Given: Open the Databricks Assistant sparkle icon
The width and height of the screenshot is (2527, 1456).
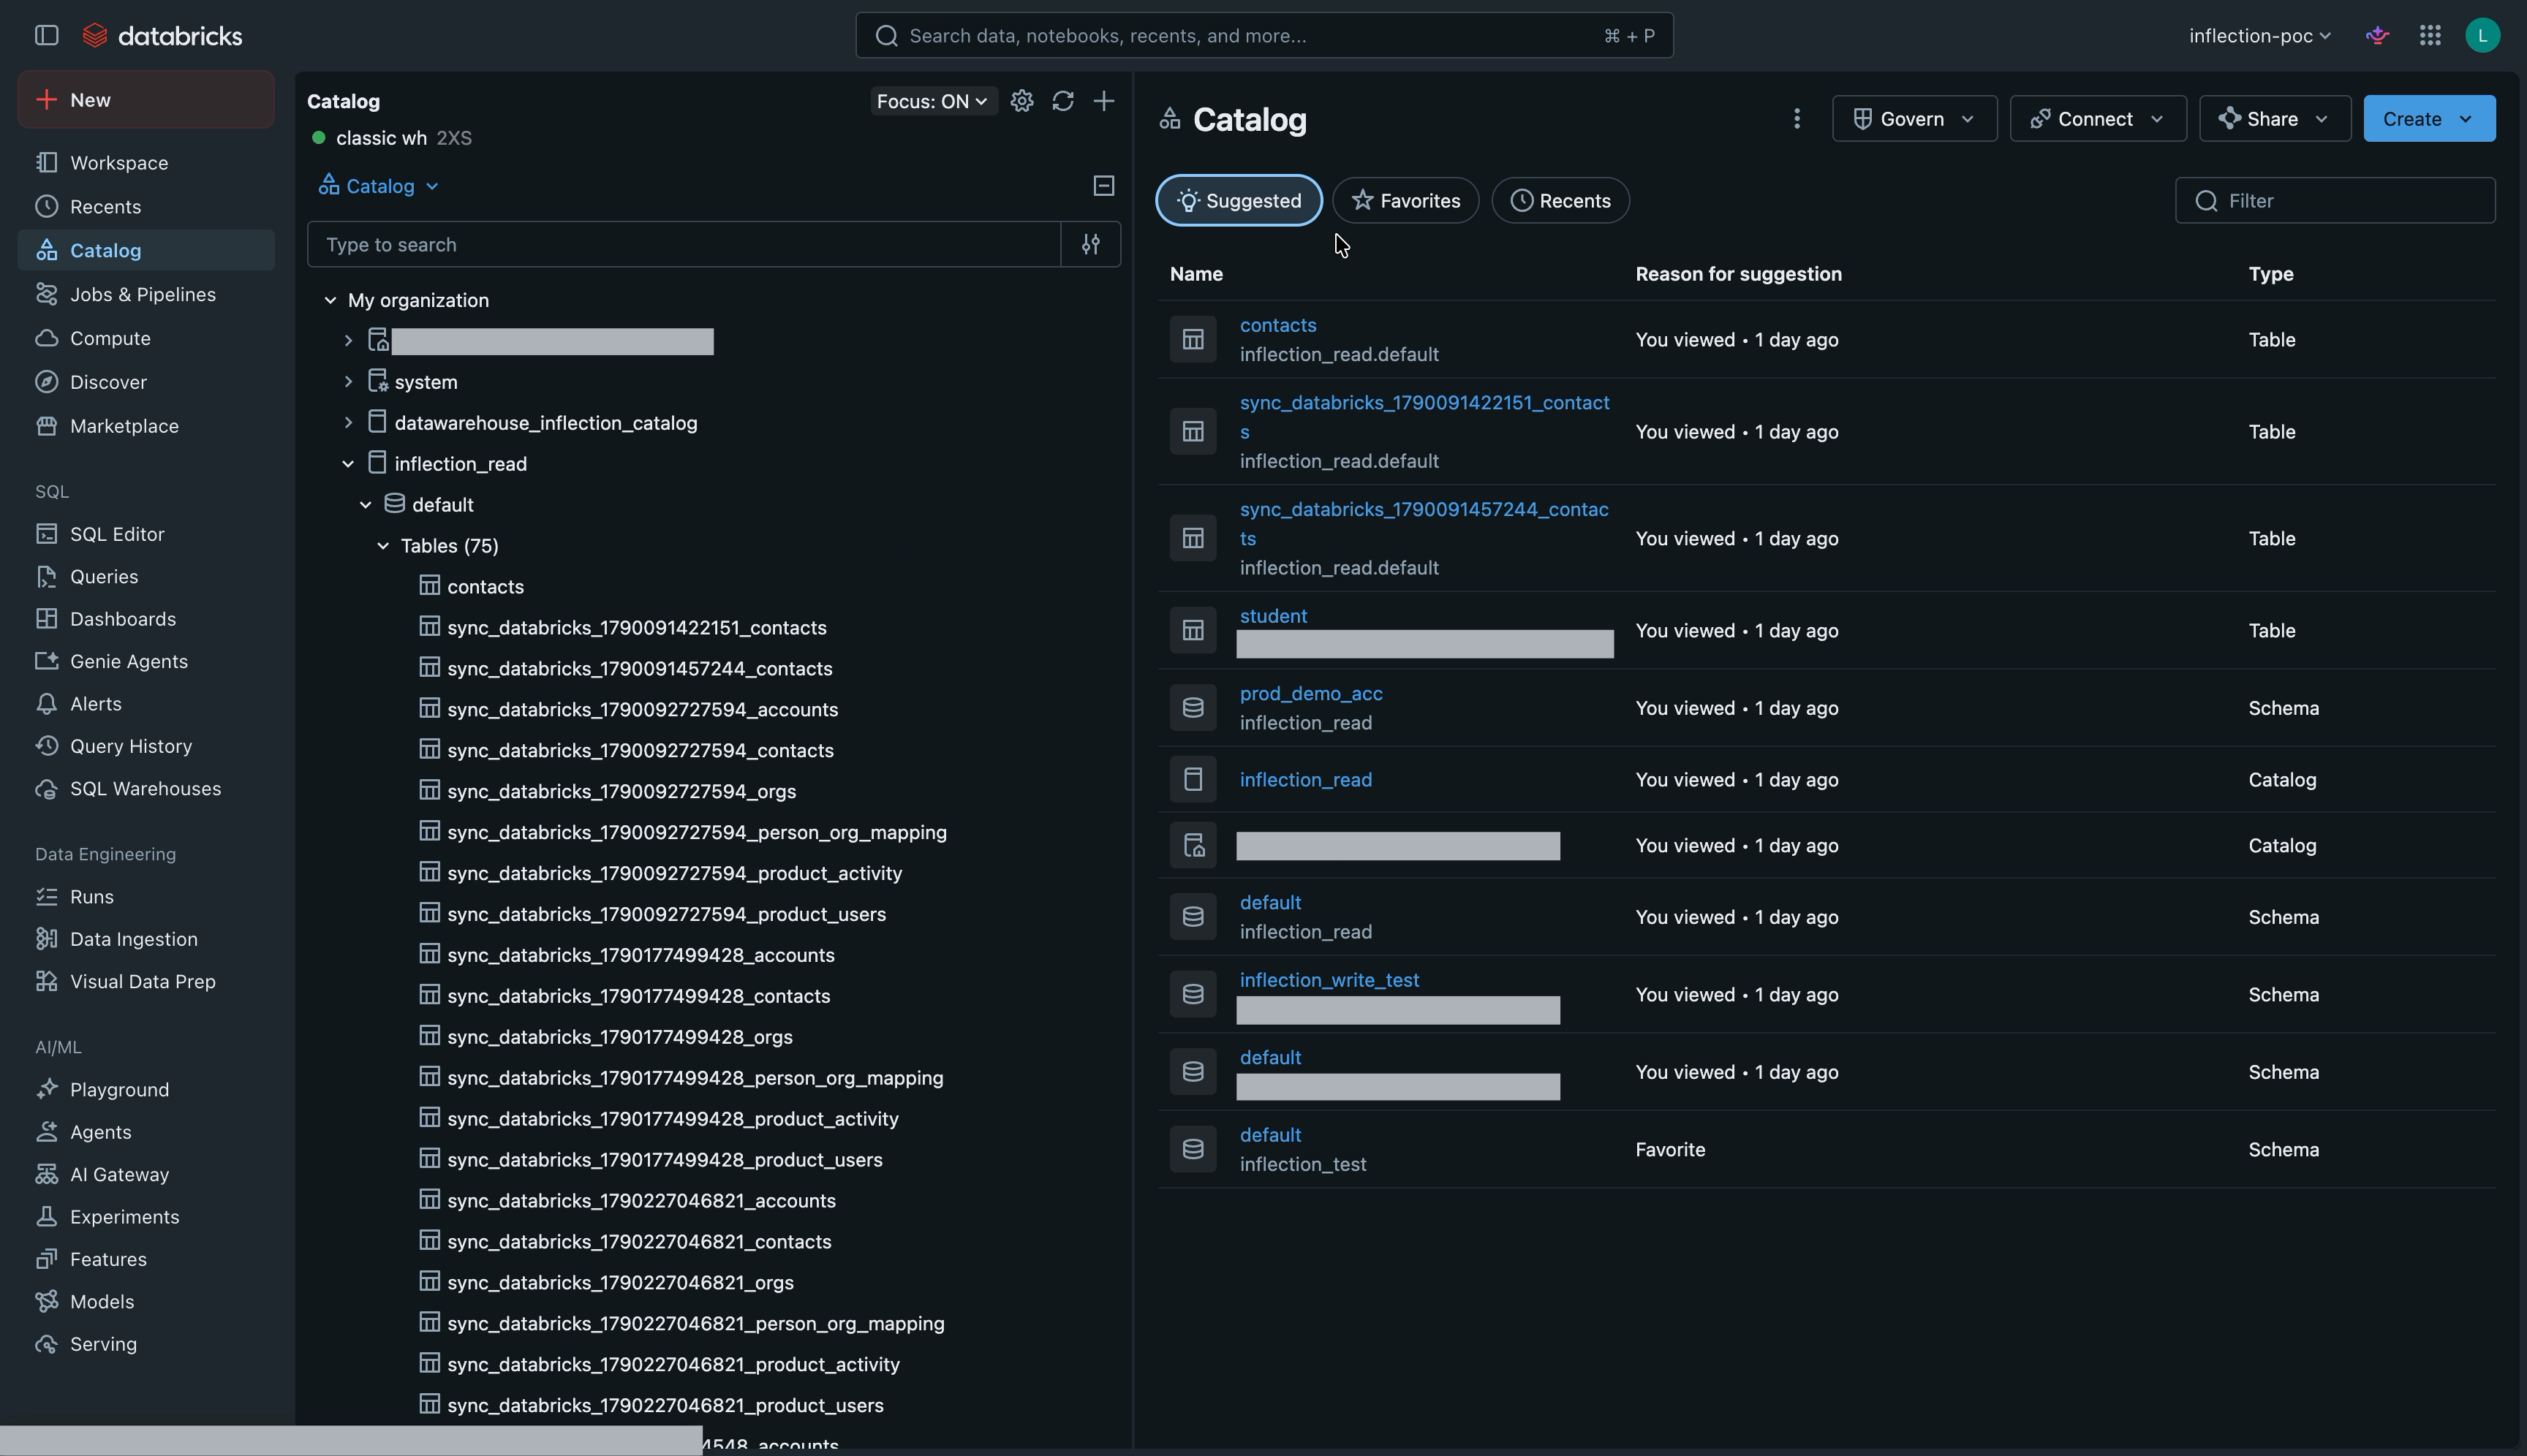Looking at the screenshot, I should (x=2377, y=35).
